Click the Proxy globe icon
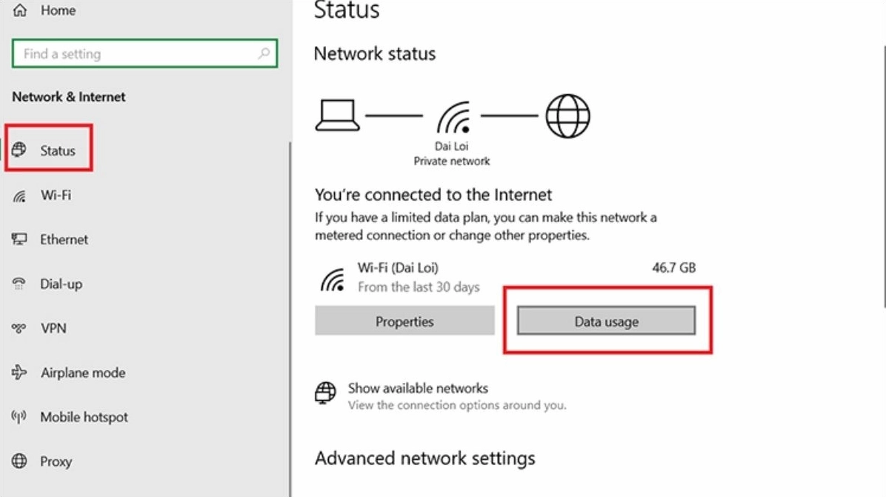This screenshot has width=886, height=497. 20,461
